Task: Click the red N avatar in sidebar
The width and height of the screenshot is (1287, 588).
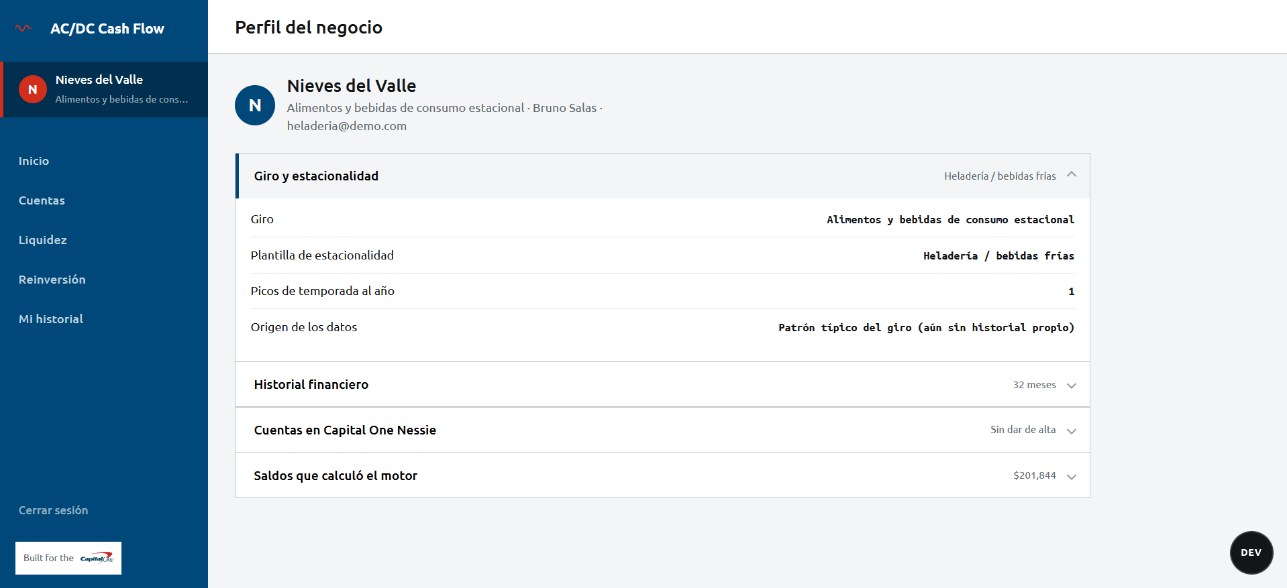Action: (32, 89)
